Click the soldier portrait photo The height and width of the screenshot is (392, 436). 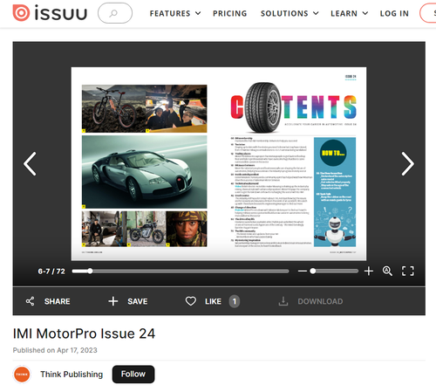pyautogui.click(x=187, y=229)
